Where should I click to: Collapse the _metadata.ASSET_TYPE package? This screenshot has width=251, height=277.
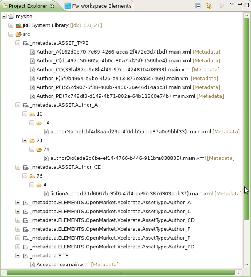pyautogui.click(x=18, y=43)
